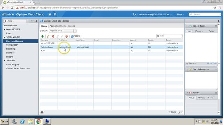
Task: Open the Domain dropdown
Action: point(75,31)
